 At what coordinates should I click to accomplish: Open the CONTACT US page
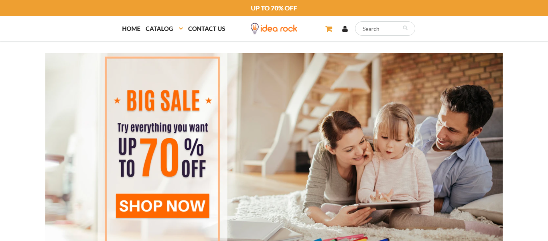pos(207,29)
